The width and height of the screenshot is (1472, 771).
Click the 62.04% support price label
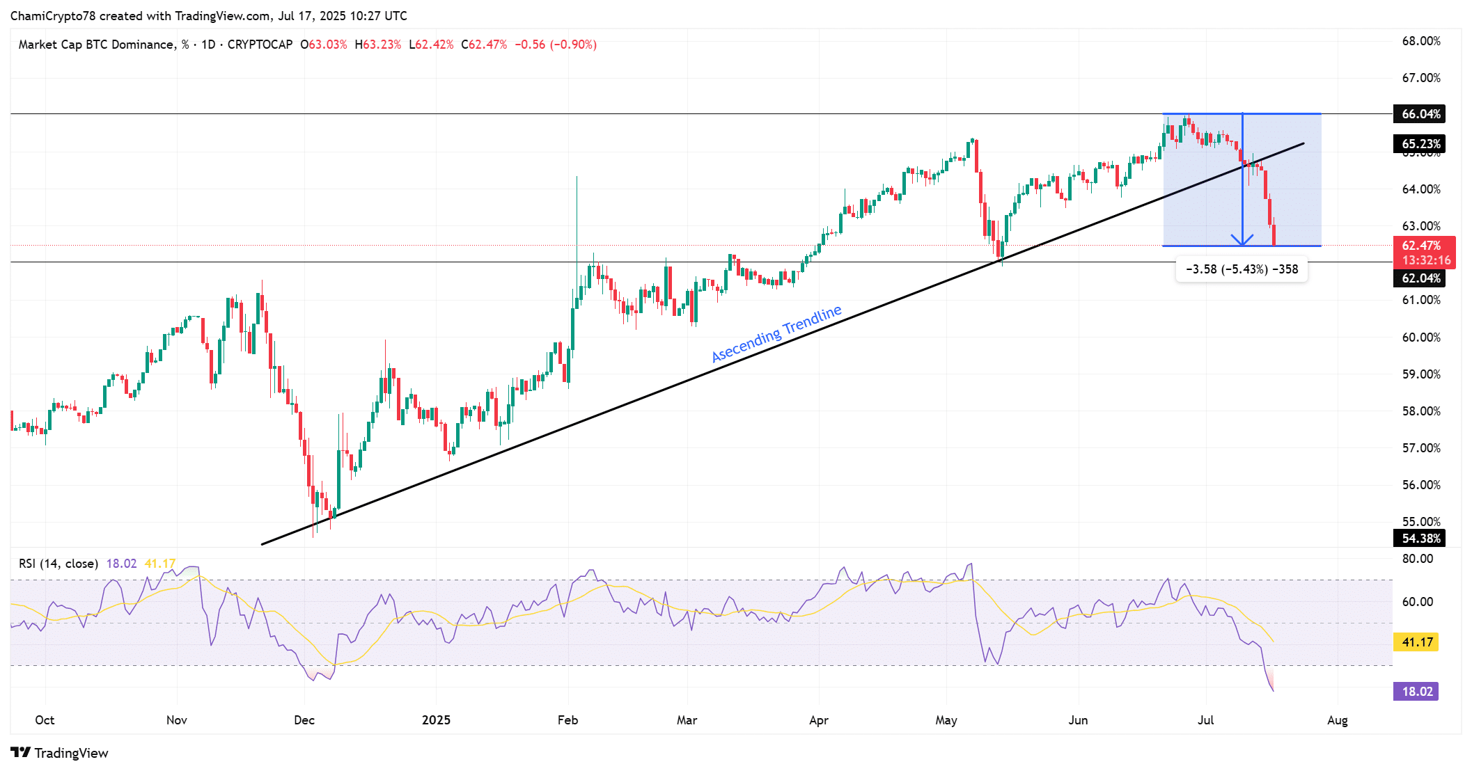click(x=1419, y=278)
